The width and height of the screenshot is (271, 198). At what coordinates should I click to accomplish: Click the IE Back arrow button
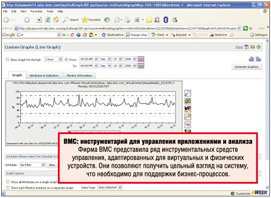6,20
